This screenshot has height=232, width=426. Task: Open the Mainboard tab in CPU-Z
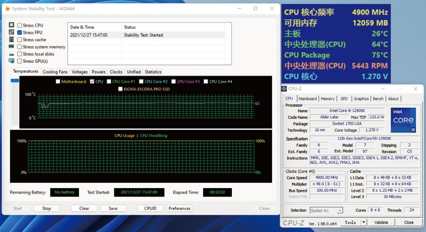click(307, 99)
